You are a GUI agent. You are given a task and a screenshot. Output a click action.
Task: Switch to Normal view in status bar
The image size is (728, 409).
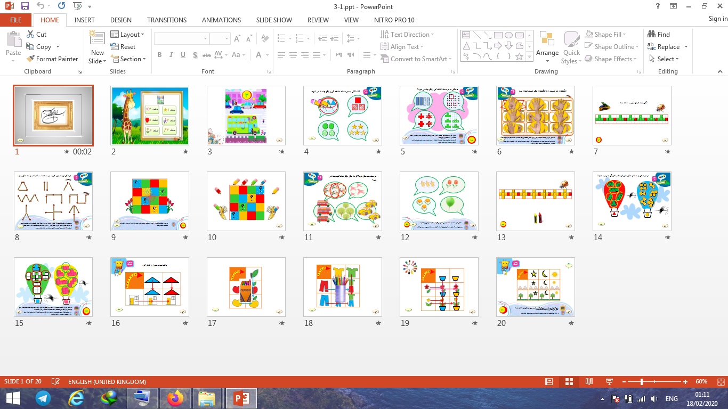coord(549,382)
